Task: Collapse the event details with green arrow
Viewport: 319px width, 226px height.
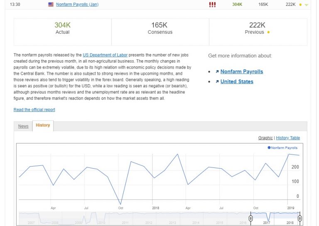Action: (307, 5)
